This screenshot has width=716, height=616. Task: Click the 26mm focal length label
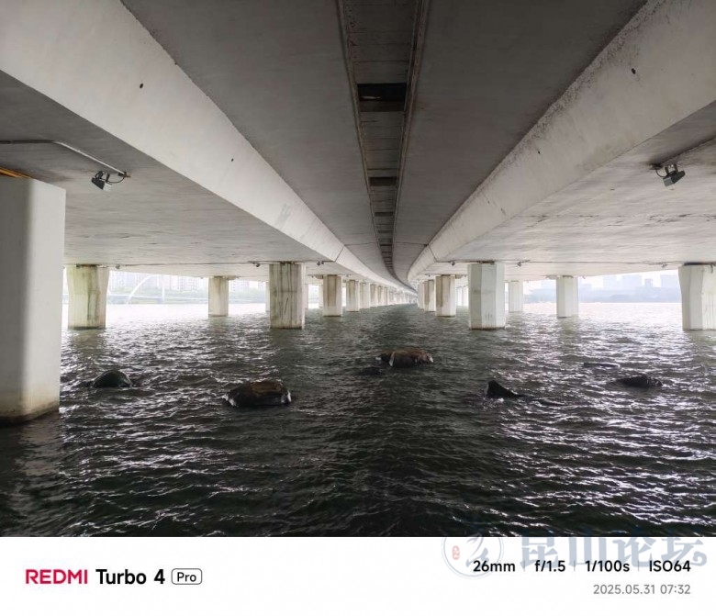click(x=494, y=566)
